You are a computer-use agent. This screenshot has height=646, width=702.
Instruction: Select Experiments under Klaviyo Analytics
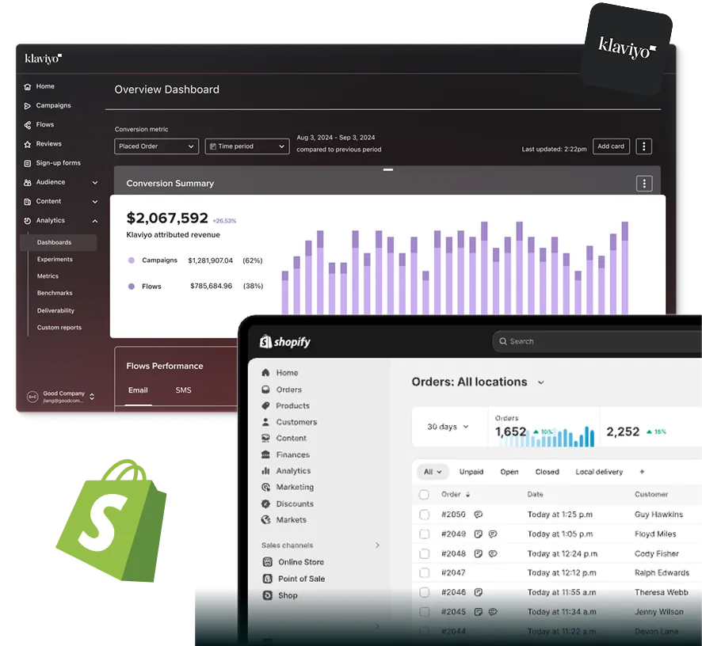pyautogui.click(x=55, y=260)
